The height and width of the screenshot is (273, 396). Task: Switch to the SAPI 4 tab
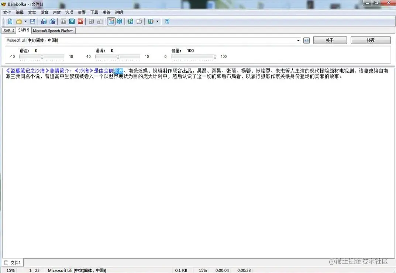9,31
